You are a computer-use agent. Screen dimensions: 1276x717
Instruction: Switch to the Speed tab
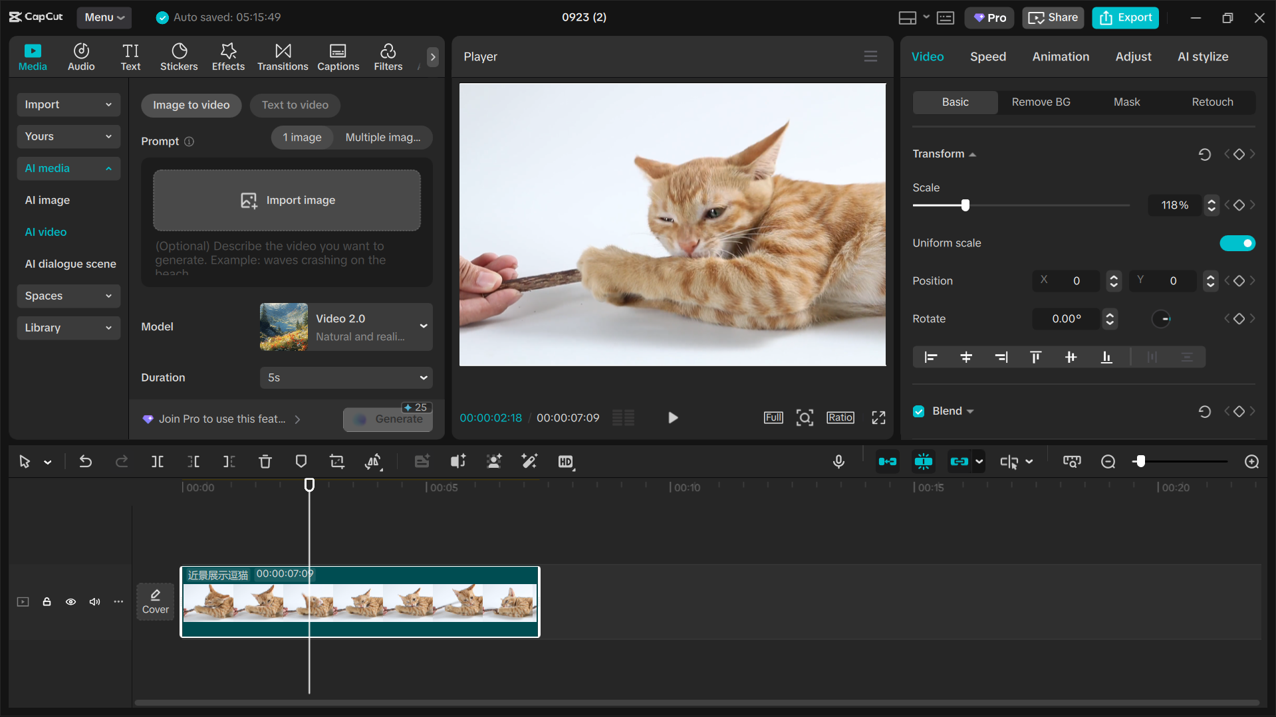click(987, 56)
